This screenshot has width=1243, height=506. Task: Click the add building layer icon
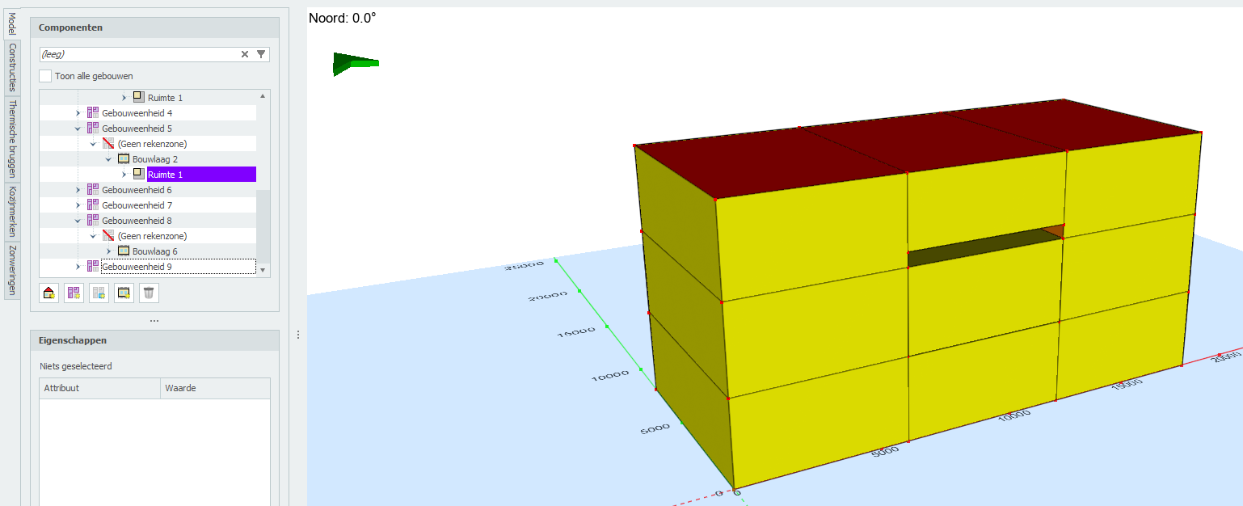124,293
